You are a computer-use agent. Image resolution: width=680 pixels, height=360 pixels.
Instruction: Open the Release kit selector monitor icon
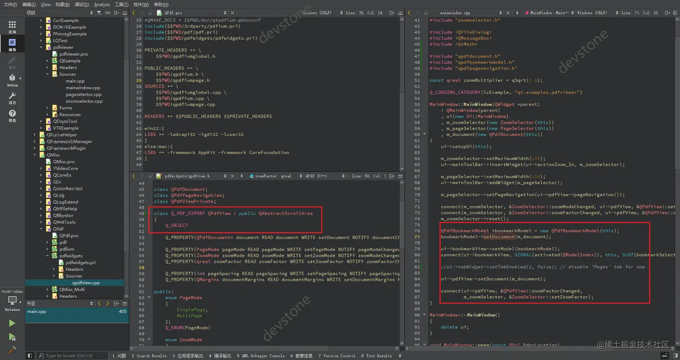[12, 302]
